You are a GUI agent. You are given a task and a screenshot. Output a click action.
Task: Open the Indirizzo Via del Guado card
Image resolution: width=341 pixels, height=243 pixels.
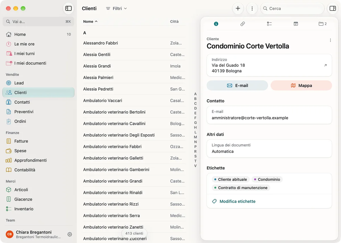[x=269, y=65]
